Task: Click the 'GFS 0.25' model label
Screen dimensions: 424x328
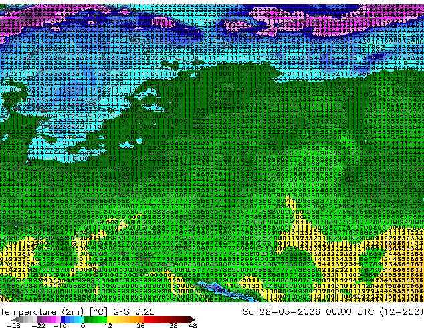Action: [134, 311]
